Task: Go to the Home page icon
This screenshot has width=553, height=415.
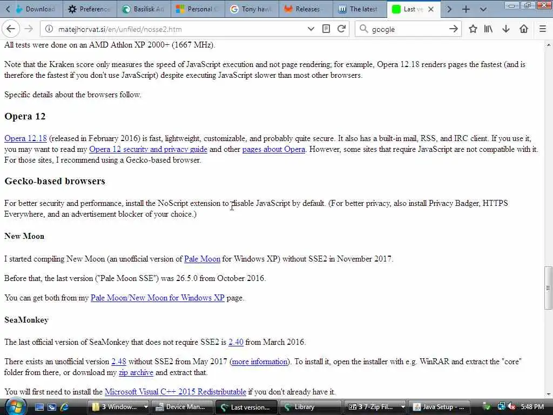Action: click(x=524, y=29)
